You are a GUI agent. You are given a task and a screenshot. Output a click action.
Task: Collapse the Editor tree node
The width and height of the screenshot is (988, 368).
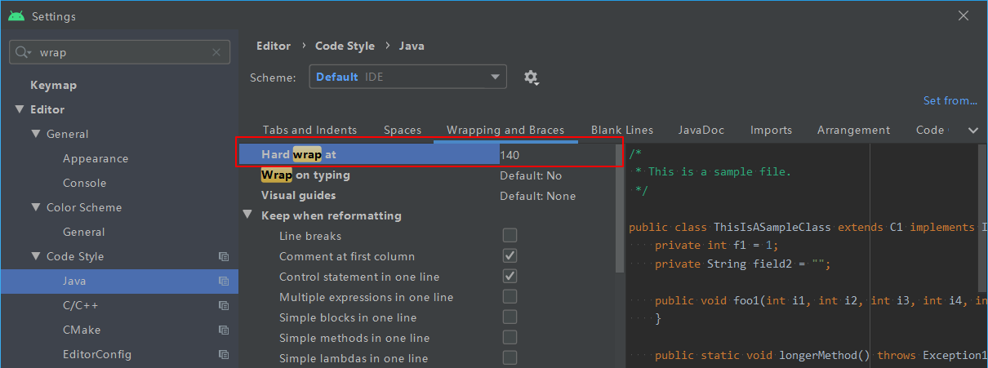coord(20,109)
